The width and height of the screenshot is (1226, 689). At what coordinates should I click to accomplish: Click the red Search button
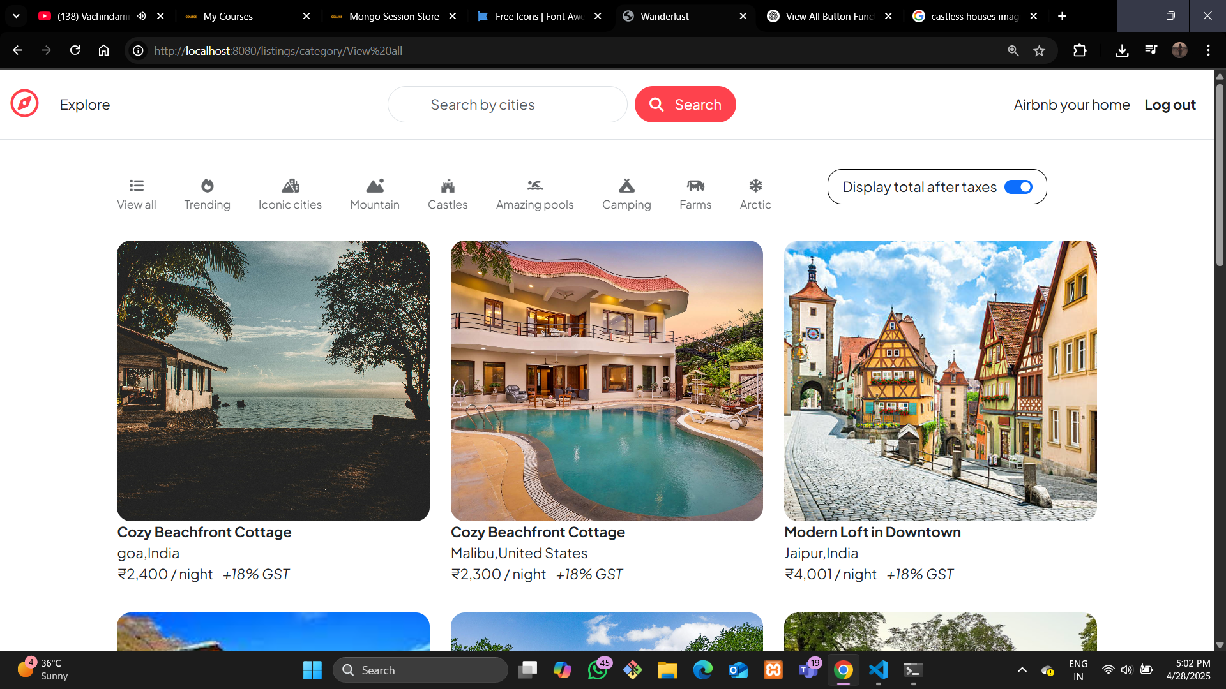[x=685, y=105]
